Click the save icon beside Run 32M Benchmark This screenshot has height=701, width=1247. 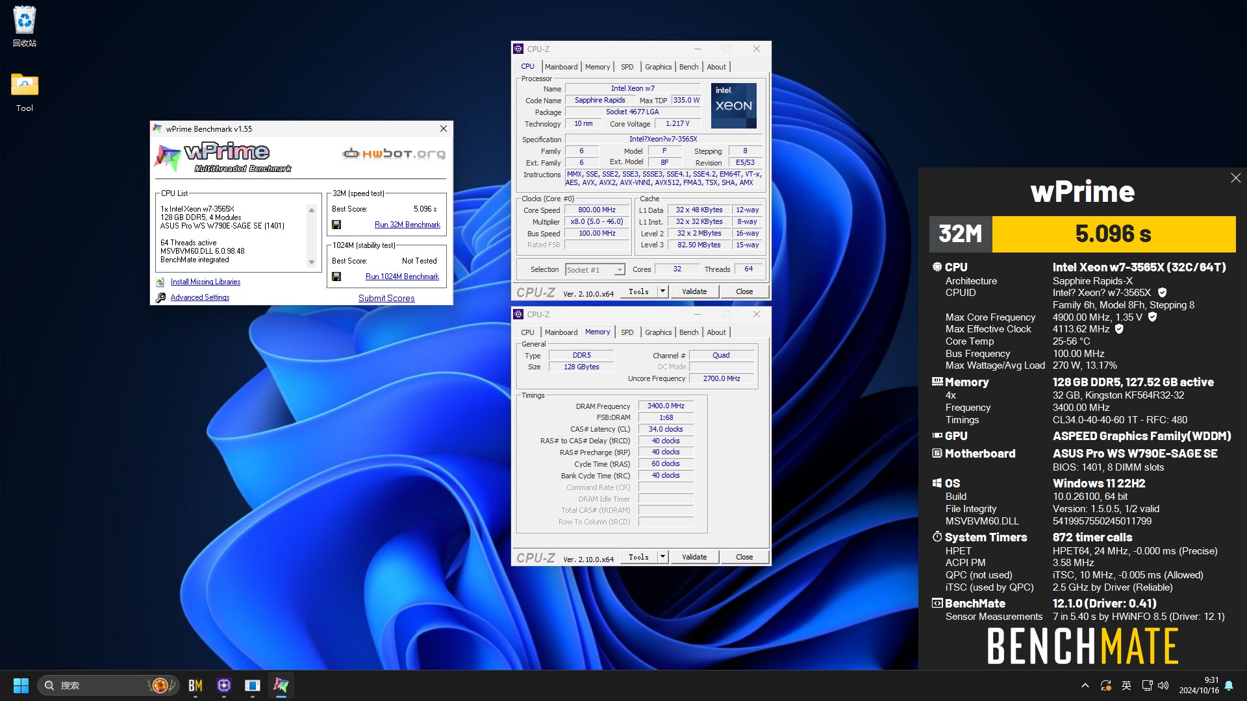pyautogui.click(x=336, y=225)
